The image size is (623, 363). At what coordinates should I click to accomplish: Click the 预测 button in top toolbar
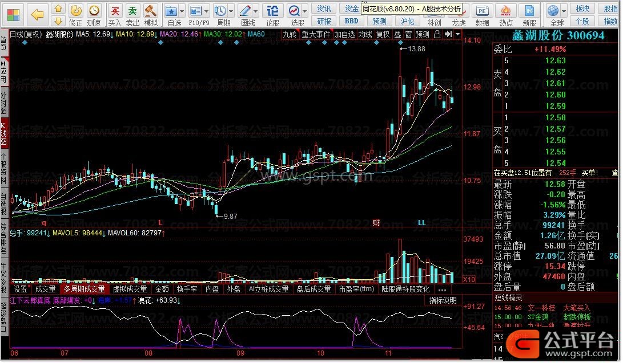379,21
